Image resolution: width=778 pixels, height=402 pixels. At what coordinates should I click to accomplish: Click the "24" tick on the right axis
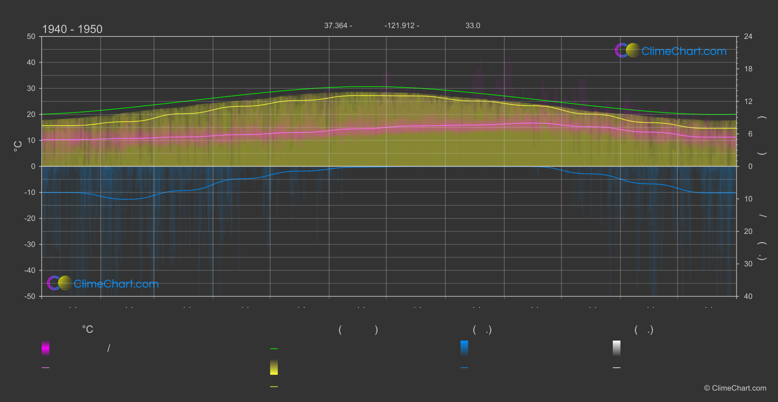pos(748,37)
